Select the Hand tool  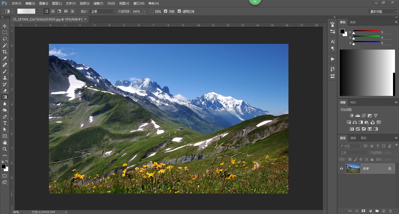pos(5,143)
